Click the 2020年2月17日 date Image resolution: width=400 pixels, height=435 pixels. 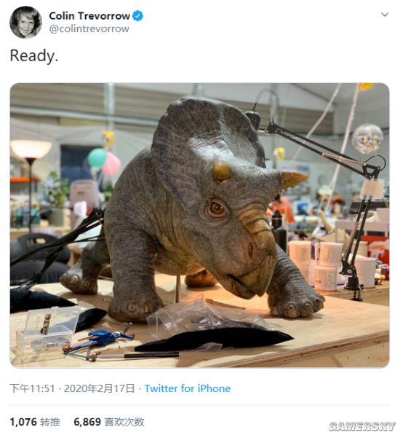99,388
